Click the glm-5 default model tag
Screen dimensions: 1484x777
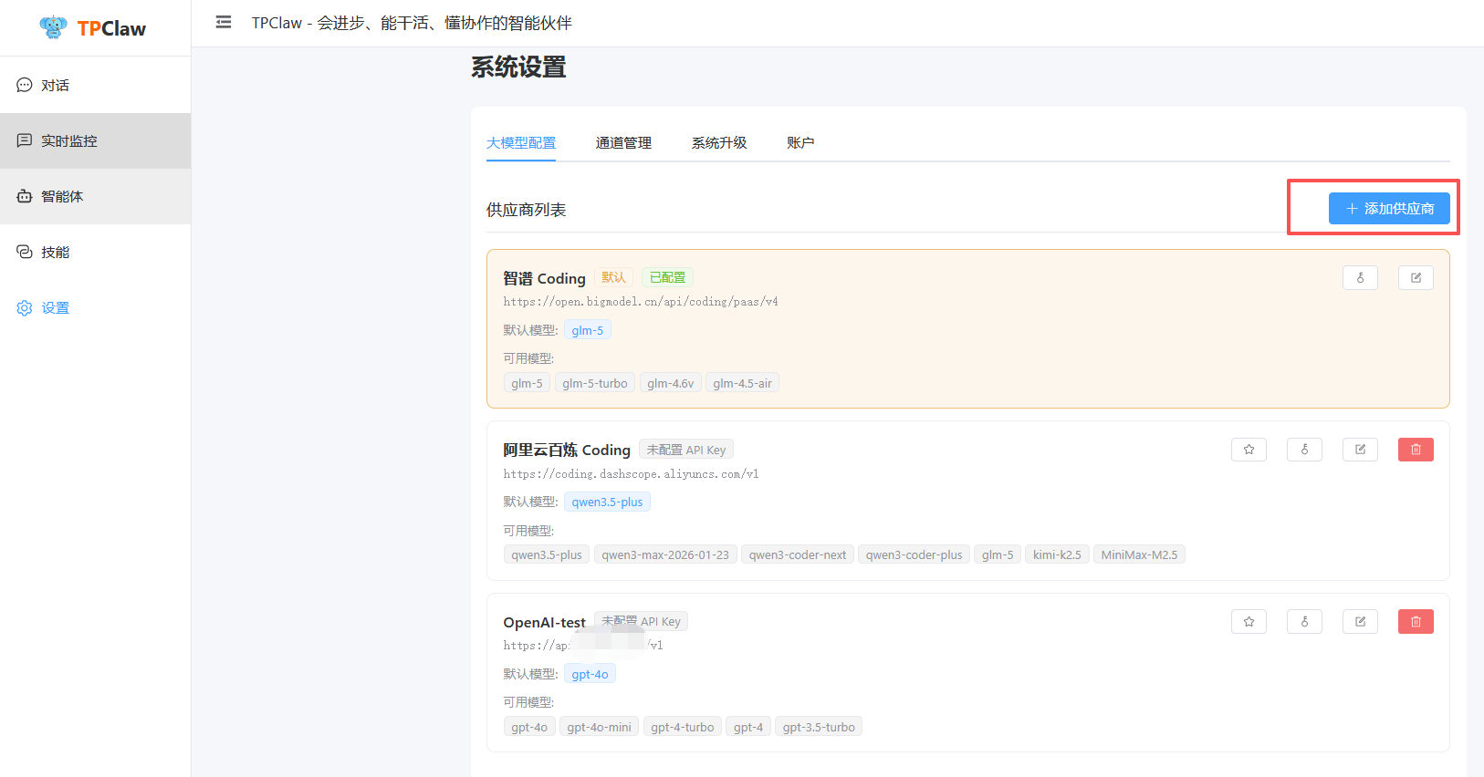(x=588, y=330)
